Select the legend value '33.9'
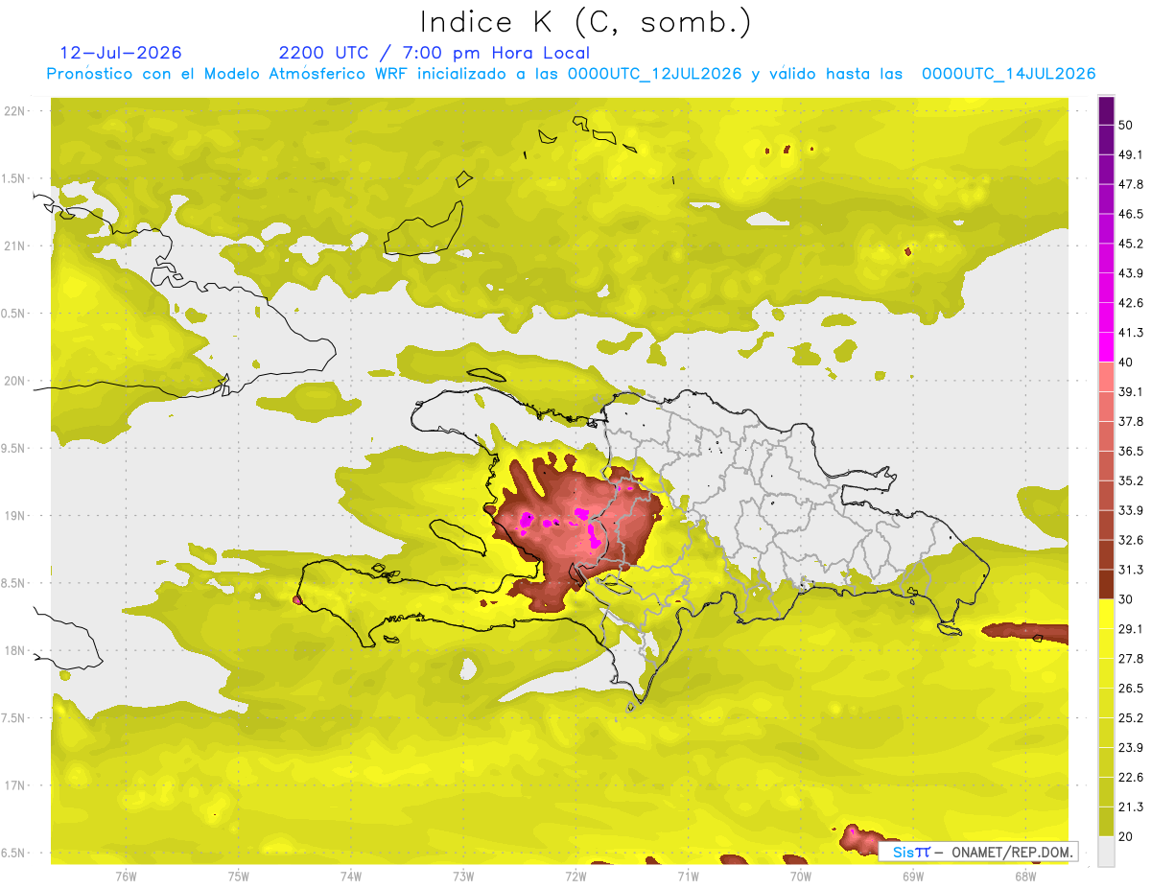Image resolution: width=1151 pixels, height=889 pixels. 1131,510
